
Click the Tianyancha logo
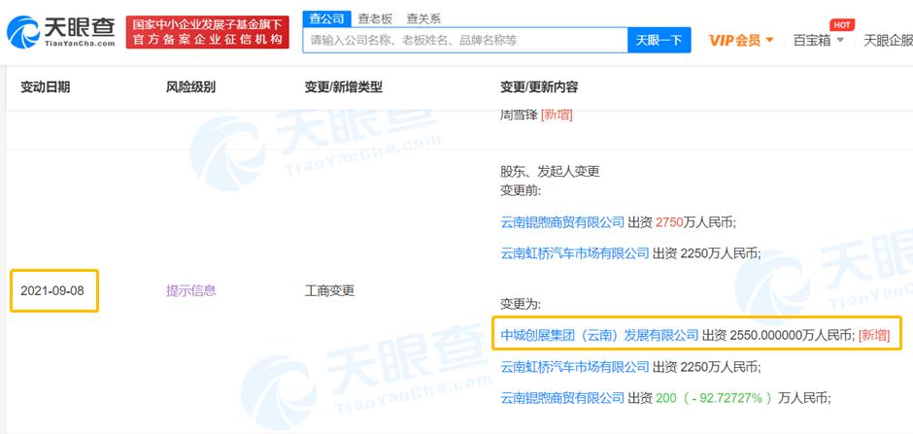pyautogui.click(x=61, y=31)
